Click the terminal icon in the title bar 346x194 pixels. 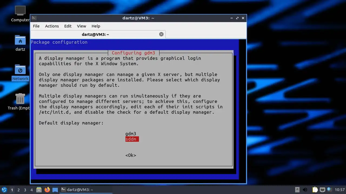[34, 18]
